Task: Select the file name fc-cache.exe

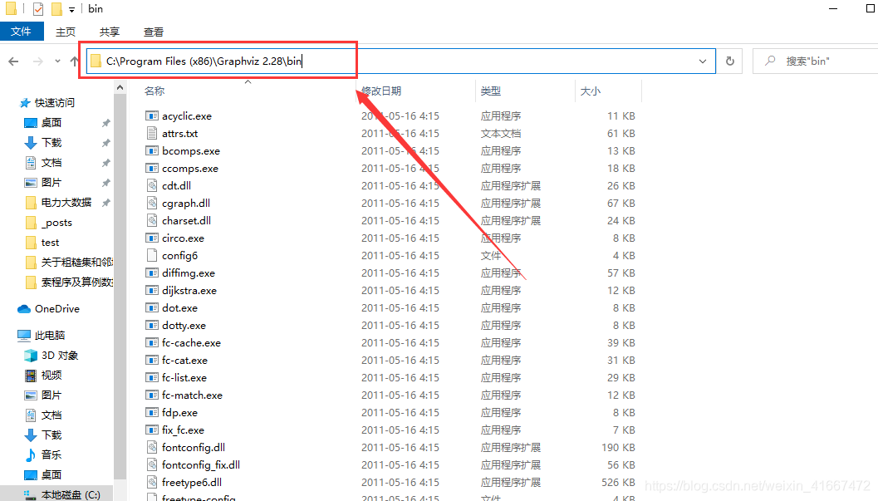Action: pos(191,342)
